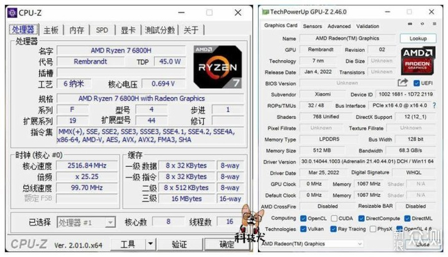Click the 指令集 instruction list text
The height and width of the screenshot is (257, 448).
(150, 136)
